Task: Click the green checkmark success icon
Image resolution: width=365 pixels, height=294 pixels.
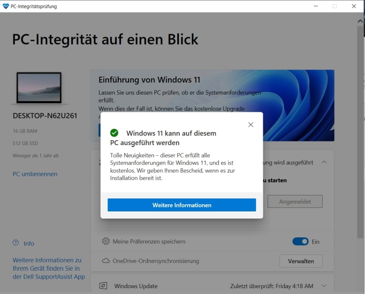Action: (x=114, y=133)
